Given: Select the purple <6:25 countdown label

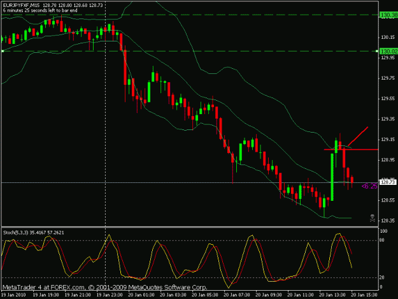Looking at the screenshot, I should click(369, 186).
